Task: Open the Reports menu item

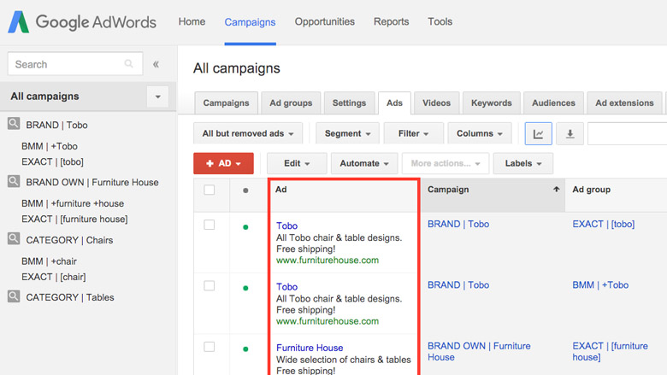Action: click(x=392, y=21)
